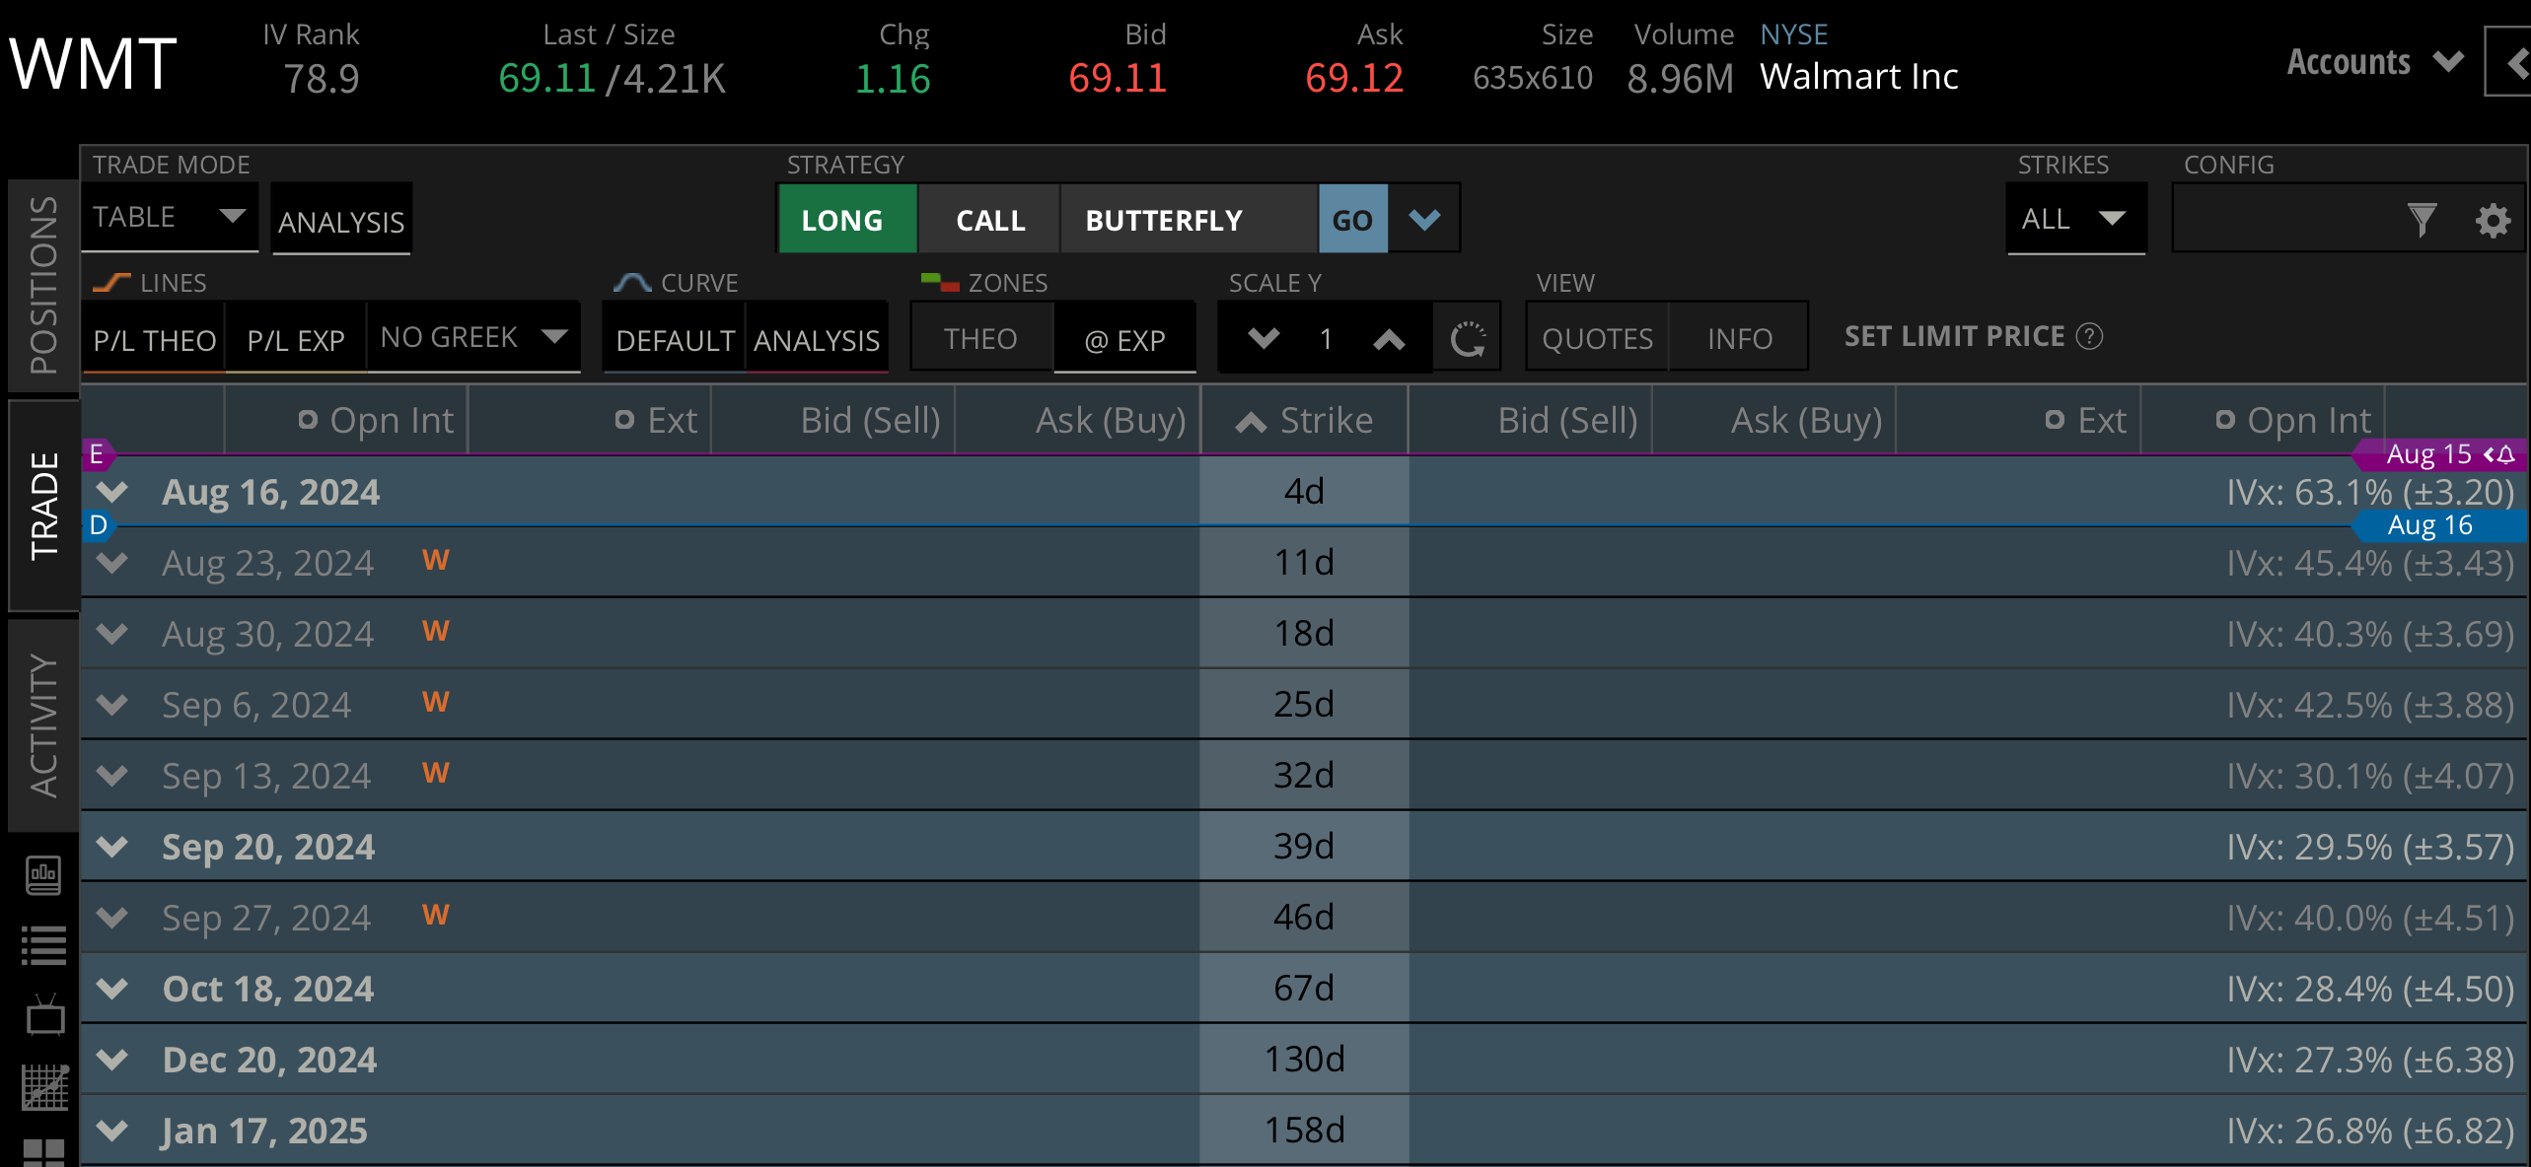Open the grid chart sidebar icon
Image resolution: width=2531 pixels, height=1167 pixels.
(x=43, y=1087)
